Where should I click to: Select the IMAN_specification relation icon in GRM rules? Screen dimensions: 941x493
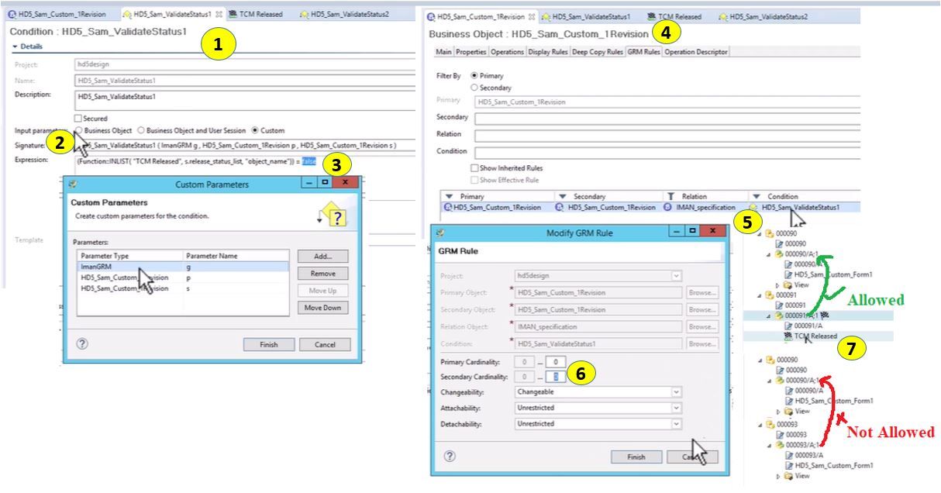[666, 207]
